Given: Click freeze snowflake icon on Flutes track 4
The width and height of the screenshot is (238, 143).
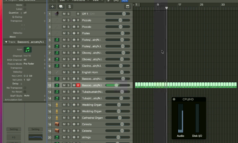Looking at the screenshot, I should tap(74, 33).
